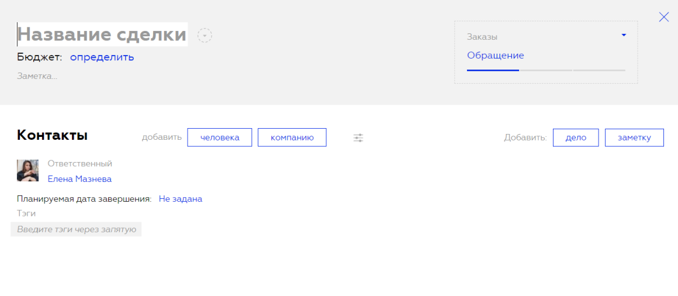Select the second gray stage progress segment
This screenshot has width=678, height=296.
546,70
